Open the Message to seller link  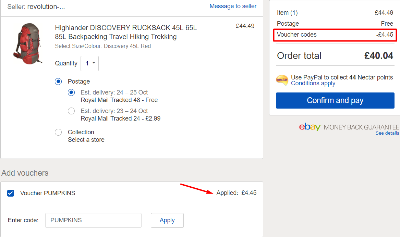pos(233,6)
